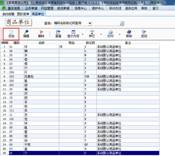Open the 高级应用 menu

click(x=131, y=8)
